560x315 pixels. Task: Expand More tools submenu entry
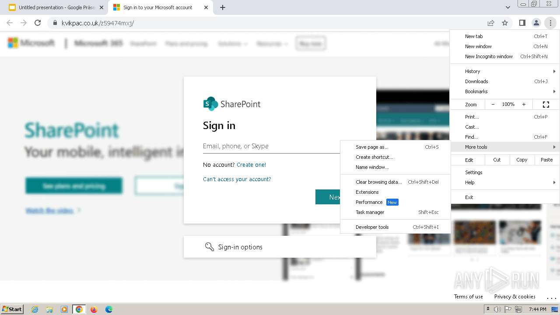pos(505,147)
